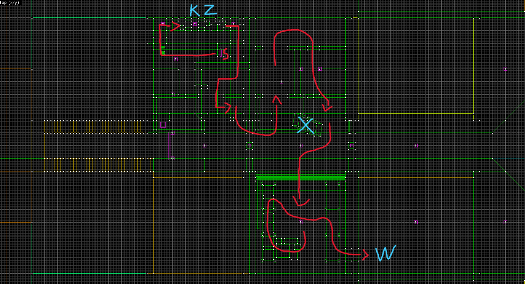The width and height of the screenshot is (525, 284).
Task: Click the blue X mark in map center
Action: (305, 125)
